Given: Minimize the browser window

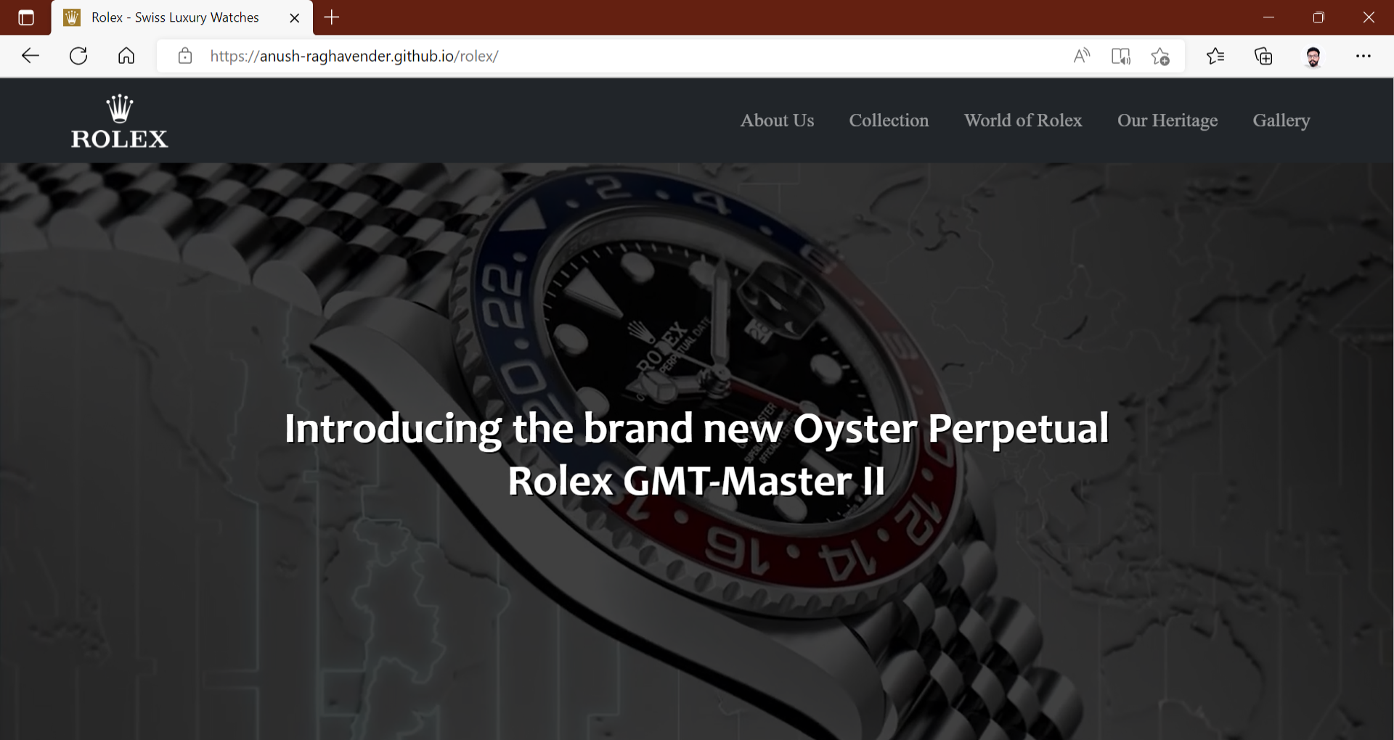Looking at the screenshot, I should pos(1268,17).
